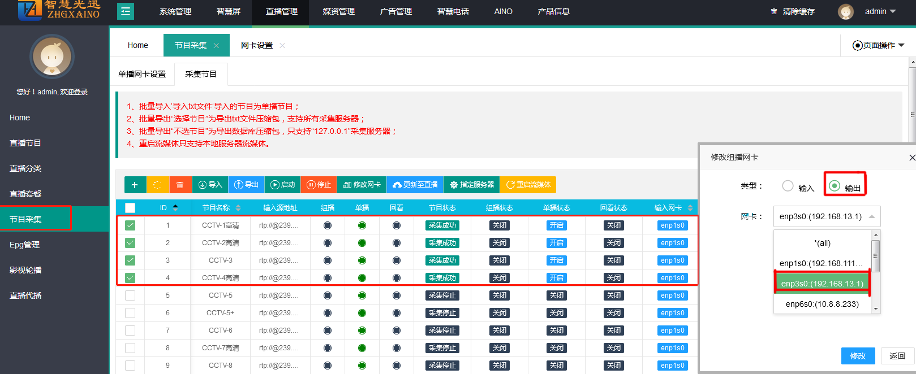Click the 导入 import button
The image size is (916, 374).
click(x=210, y=185)
